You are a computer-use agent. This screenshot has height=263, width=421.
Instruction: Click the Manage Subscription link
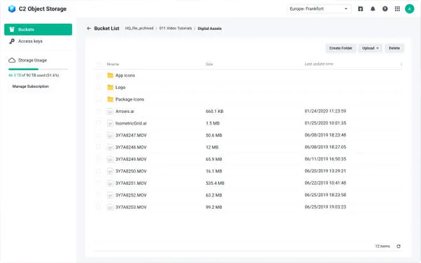[x=31, y=86]
